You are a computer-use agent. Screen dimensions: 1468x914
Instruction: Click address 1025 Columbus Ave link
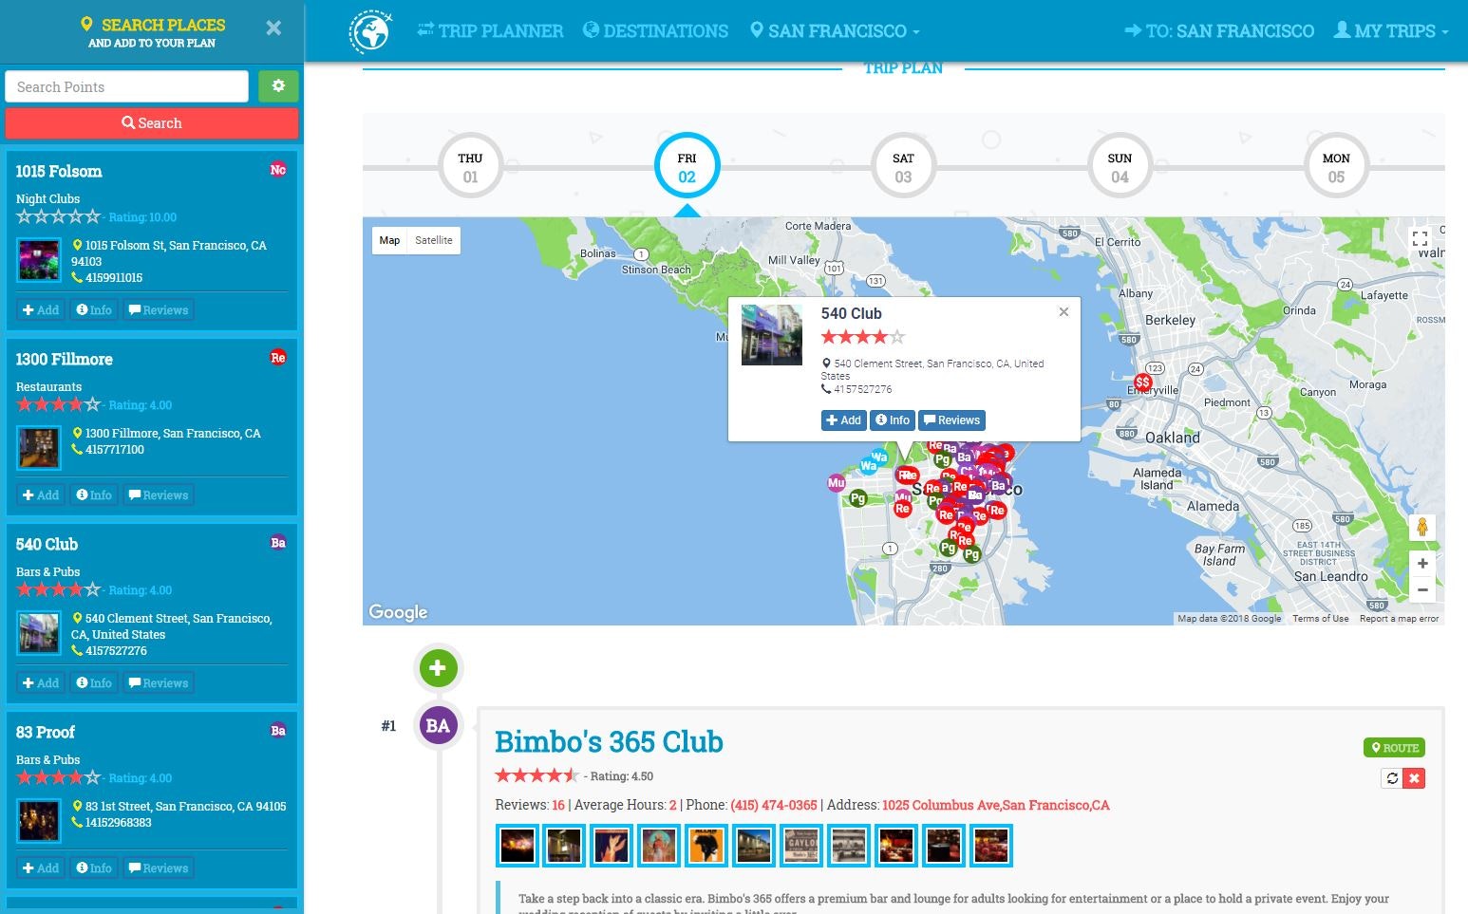click(x=996, y=805)
